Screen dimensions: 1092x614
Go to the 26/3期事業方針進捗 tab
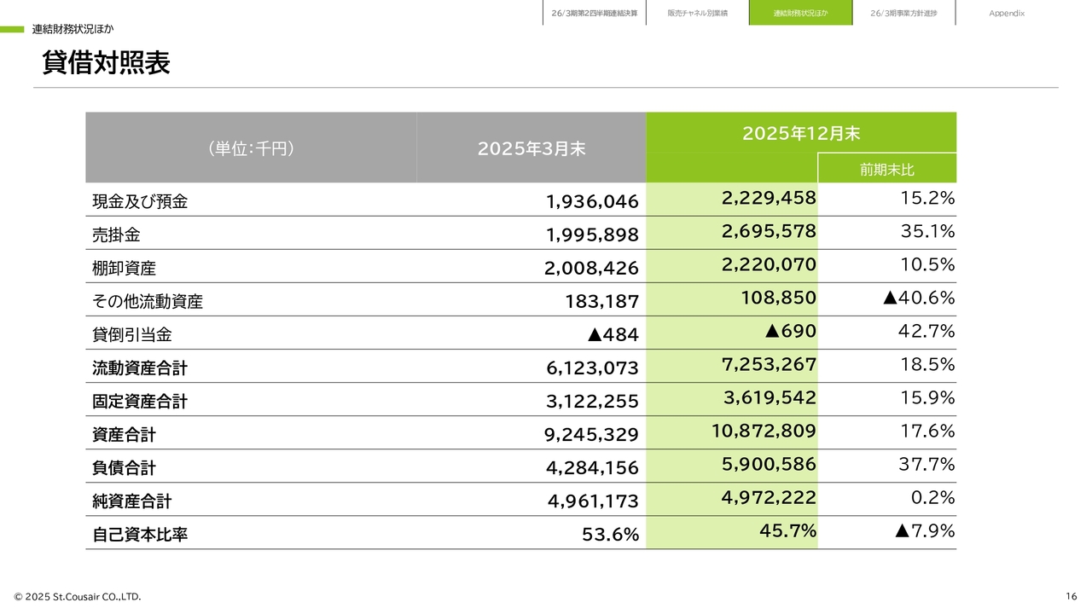(903, 13)
